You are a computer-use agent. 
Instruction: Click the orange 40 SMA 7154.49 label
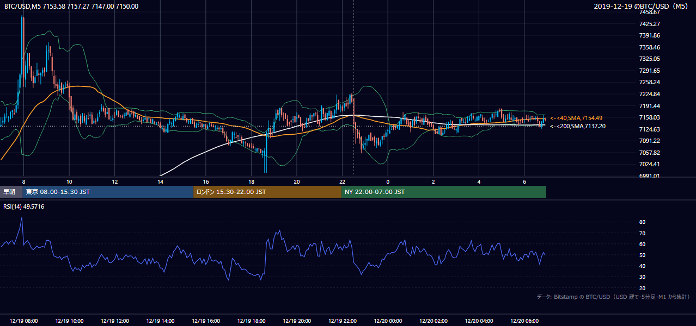click(x=576, y=118)
